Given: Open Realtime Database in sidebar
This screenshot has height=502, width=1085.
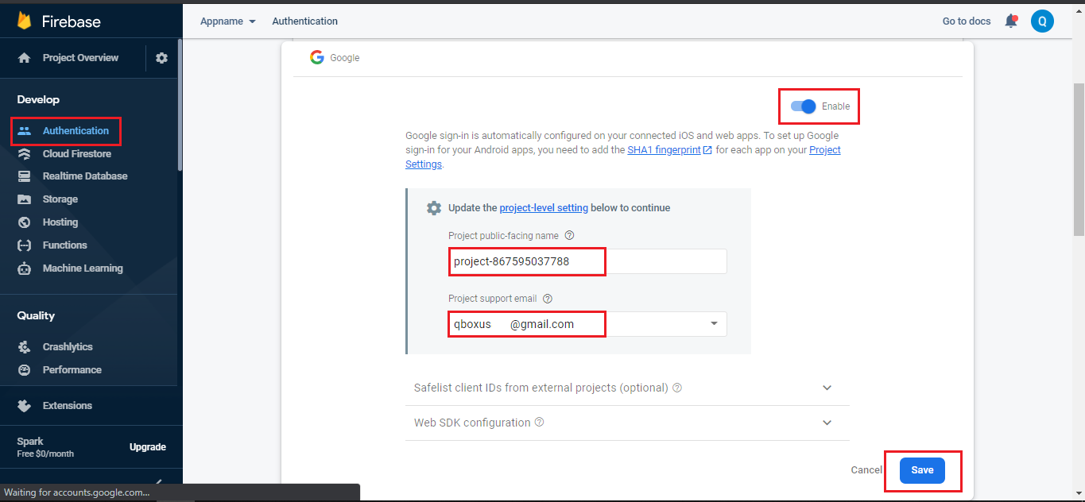Looking at the screenshot, I should 84,176.
